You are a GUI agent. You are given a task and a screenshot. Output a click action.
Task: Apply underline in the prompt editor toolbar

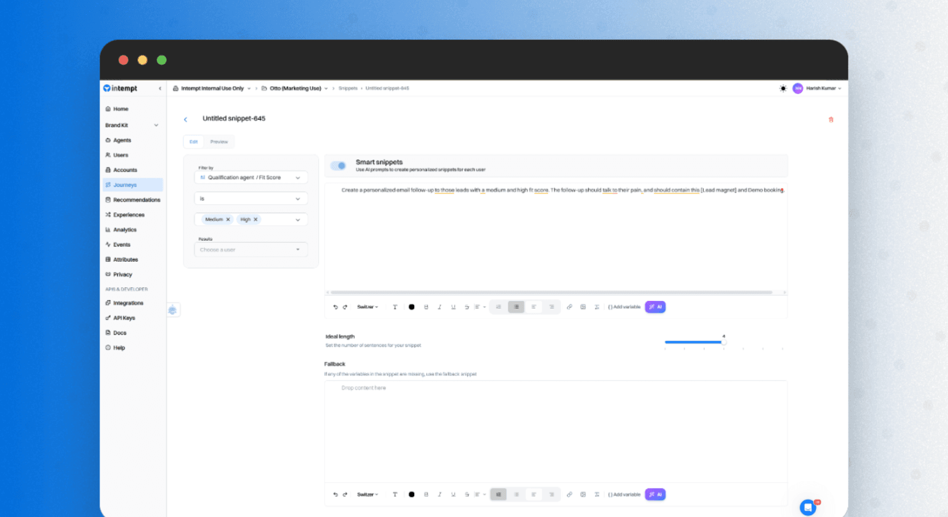click(x=453, y=307)
